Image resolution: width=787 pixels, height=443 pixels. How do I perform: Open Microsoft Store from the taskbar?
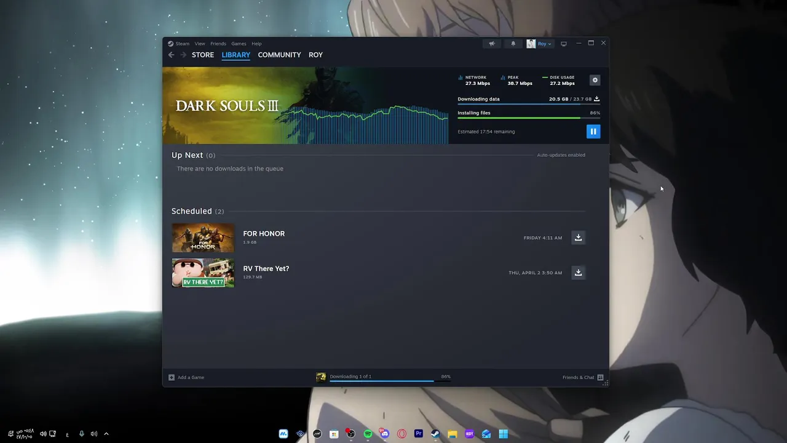pyautogui.click(x=334, y=434)
